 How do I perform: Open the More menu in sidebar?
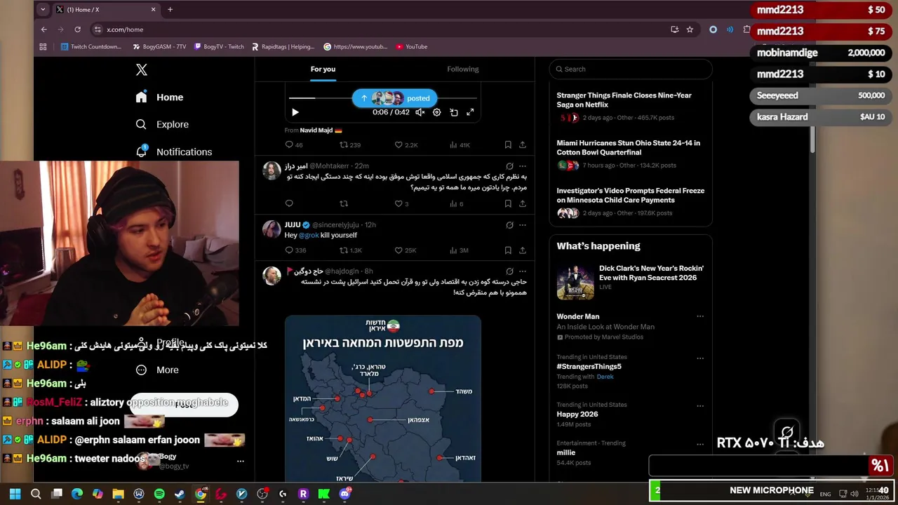[x=157, y=370]
